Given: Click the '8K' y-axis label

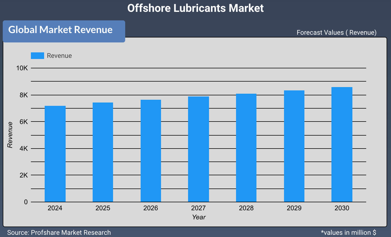Looking at the screenshot, I should pyautogui.click(x=24, y=95).
